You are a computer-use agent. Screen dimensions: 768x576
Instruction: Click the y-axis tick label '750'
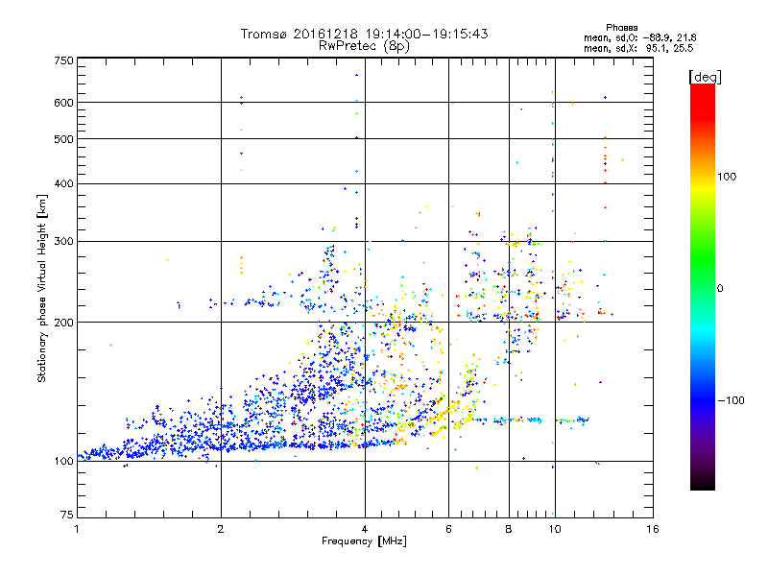click(x=64, y=60)
